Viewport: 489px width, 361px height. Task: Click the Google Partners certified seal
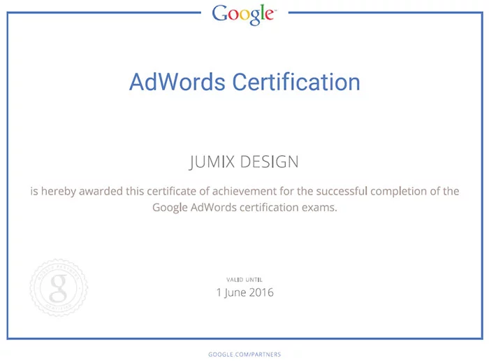[x=59, y=288]
